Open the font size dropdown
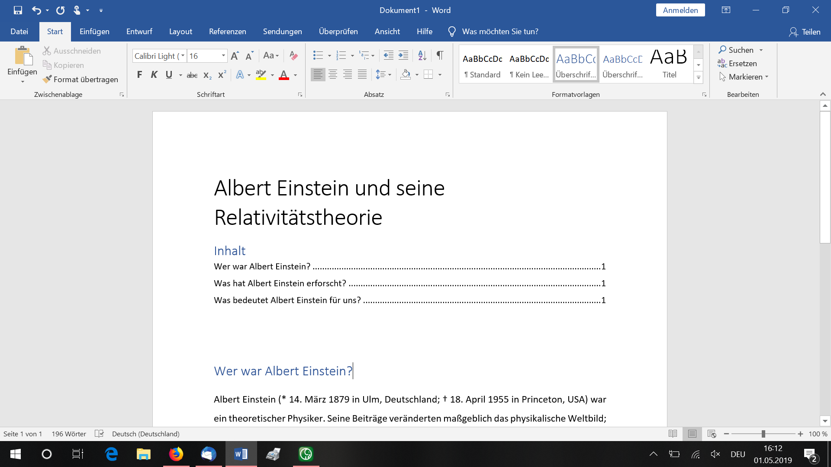Image resolution: width=831 pixels, height=467 pixels. (x=223, y=56)
